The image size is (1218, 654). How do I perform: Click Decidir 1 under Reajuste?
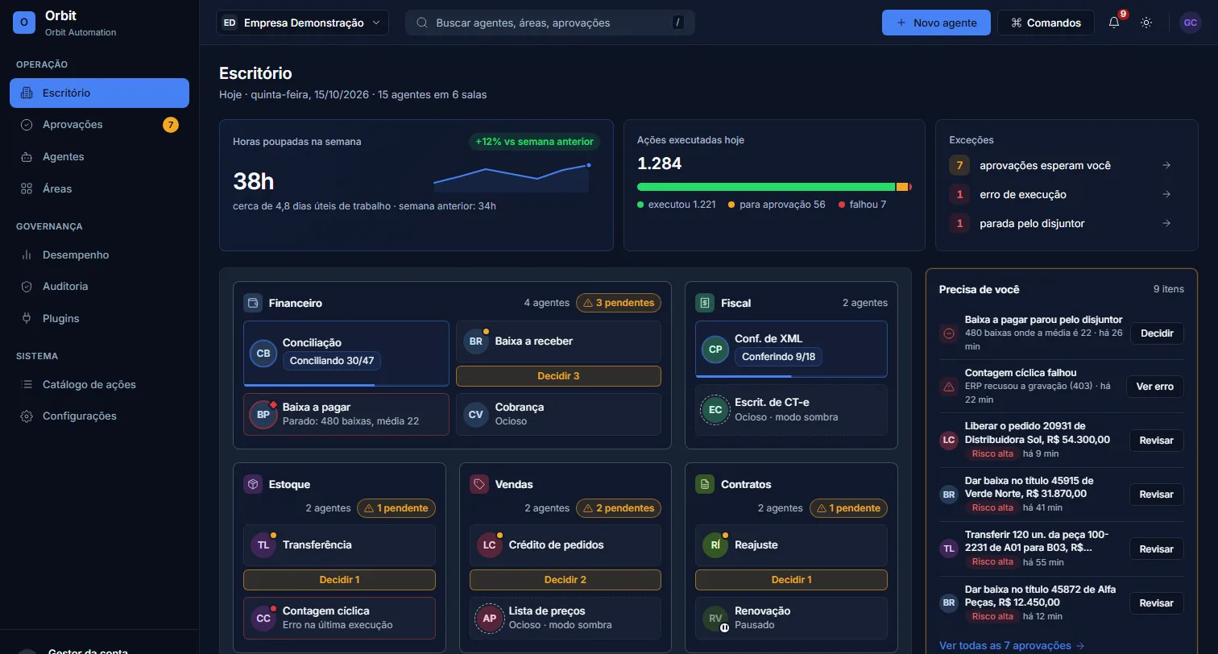pyautogui.click(x=791, y=580)
